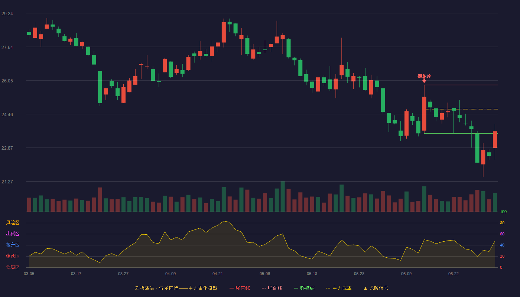520x297 pixels.
Task: Toggle the 龙吟信号 legend item
Action: [376, 288]
